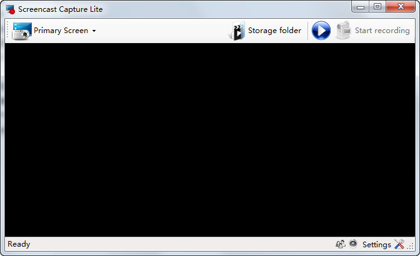
Task: Open the application icon menu in title bar
Action: tap(11, 9)
